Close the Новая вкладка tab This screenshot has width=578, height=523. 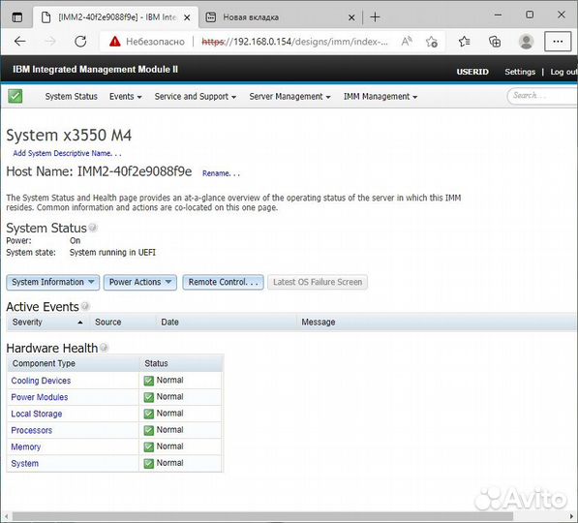tap(351, 17)
